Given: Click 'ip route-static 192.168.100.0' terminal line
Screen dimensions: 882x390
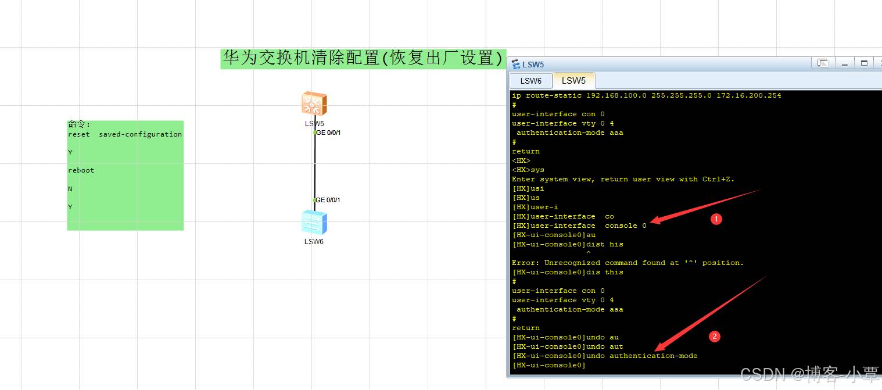Looking at the screenshot, I should pos(647,95).
